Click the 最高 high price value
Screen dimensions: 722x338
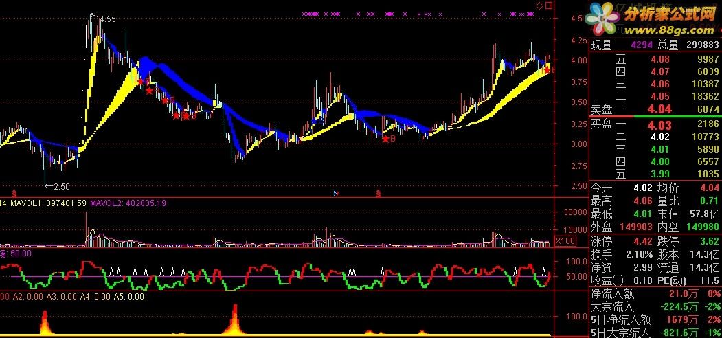click(x=642, y=201)
